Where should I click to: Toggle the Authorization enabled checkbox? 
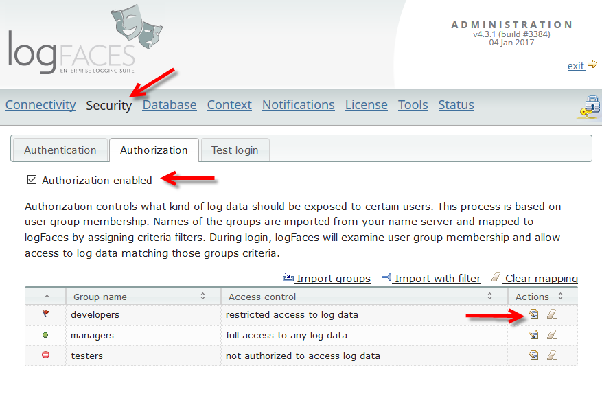click(x=32, y=180)
